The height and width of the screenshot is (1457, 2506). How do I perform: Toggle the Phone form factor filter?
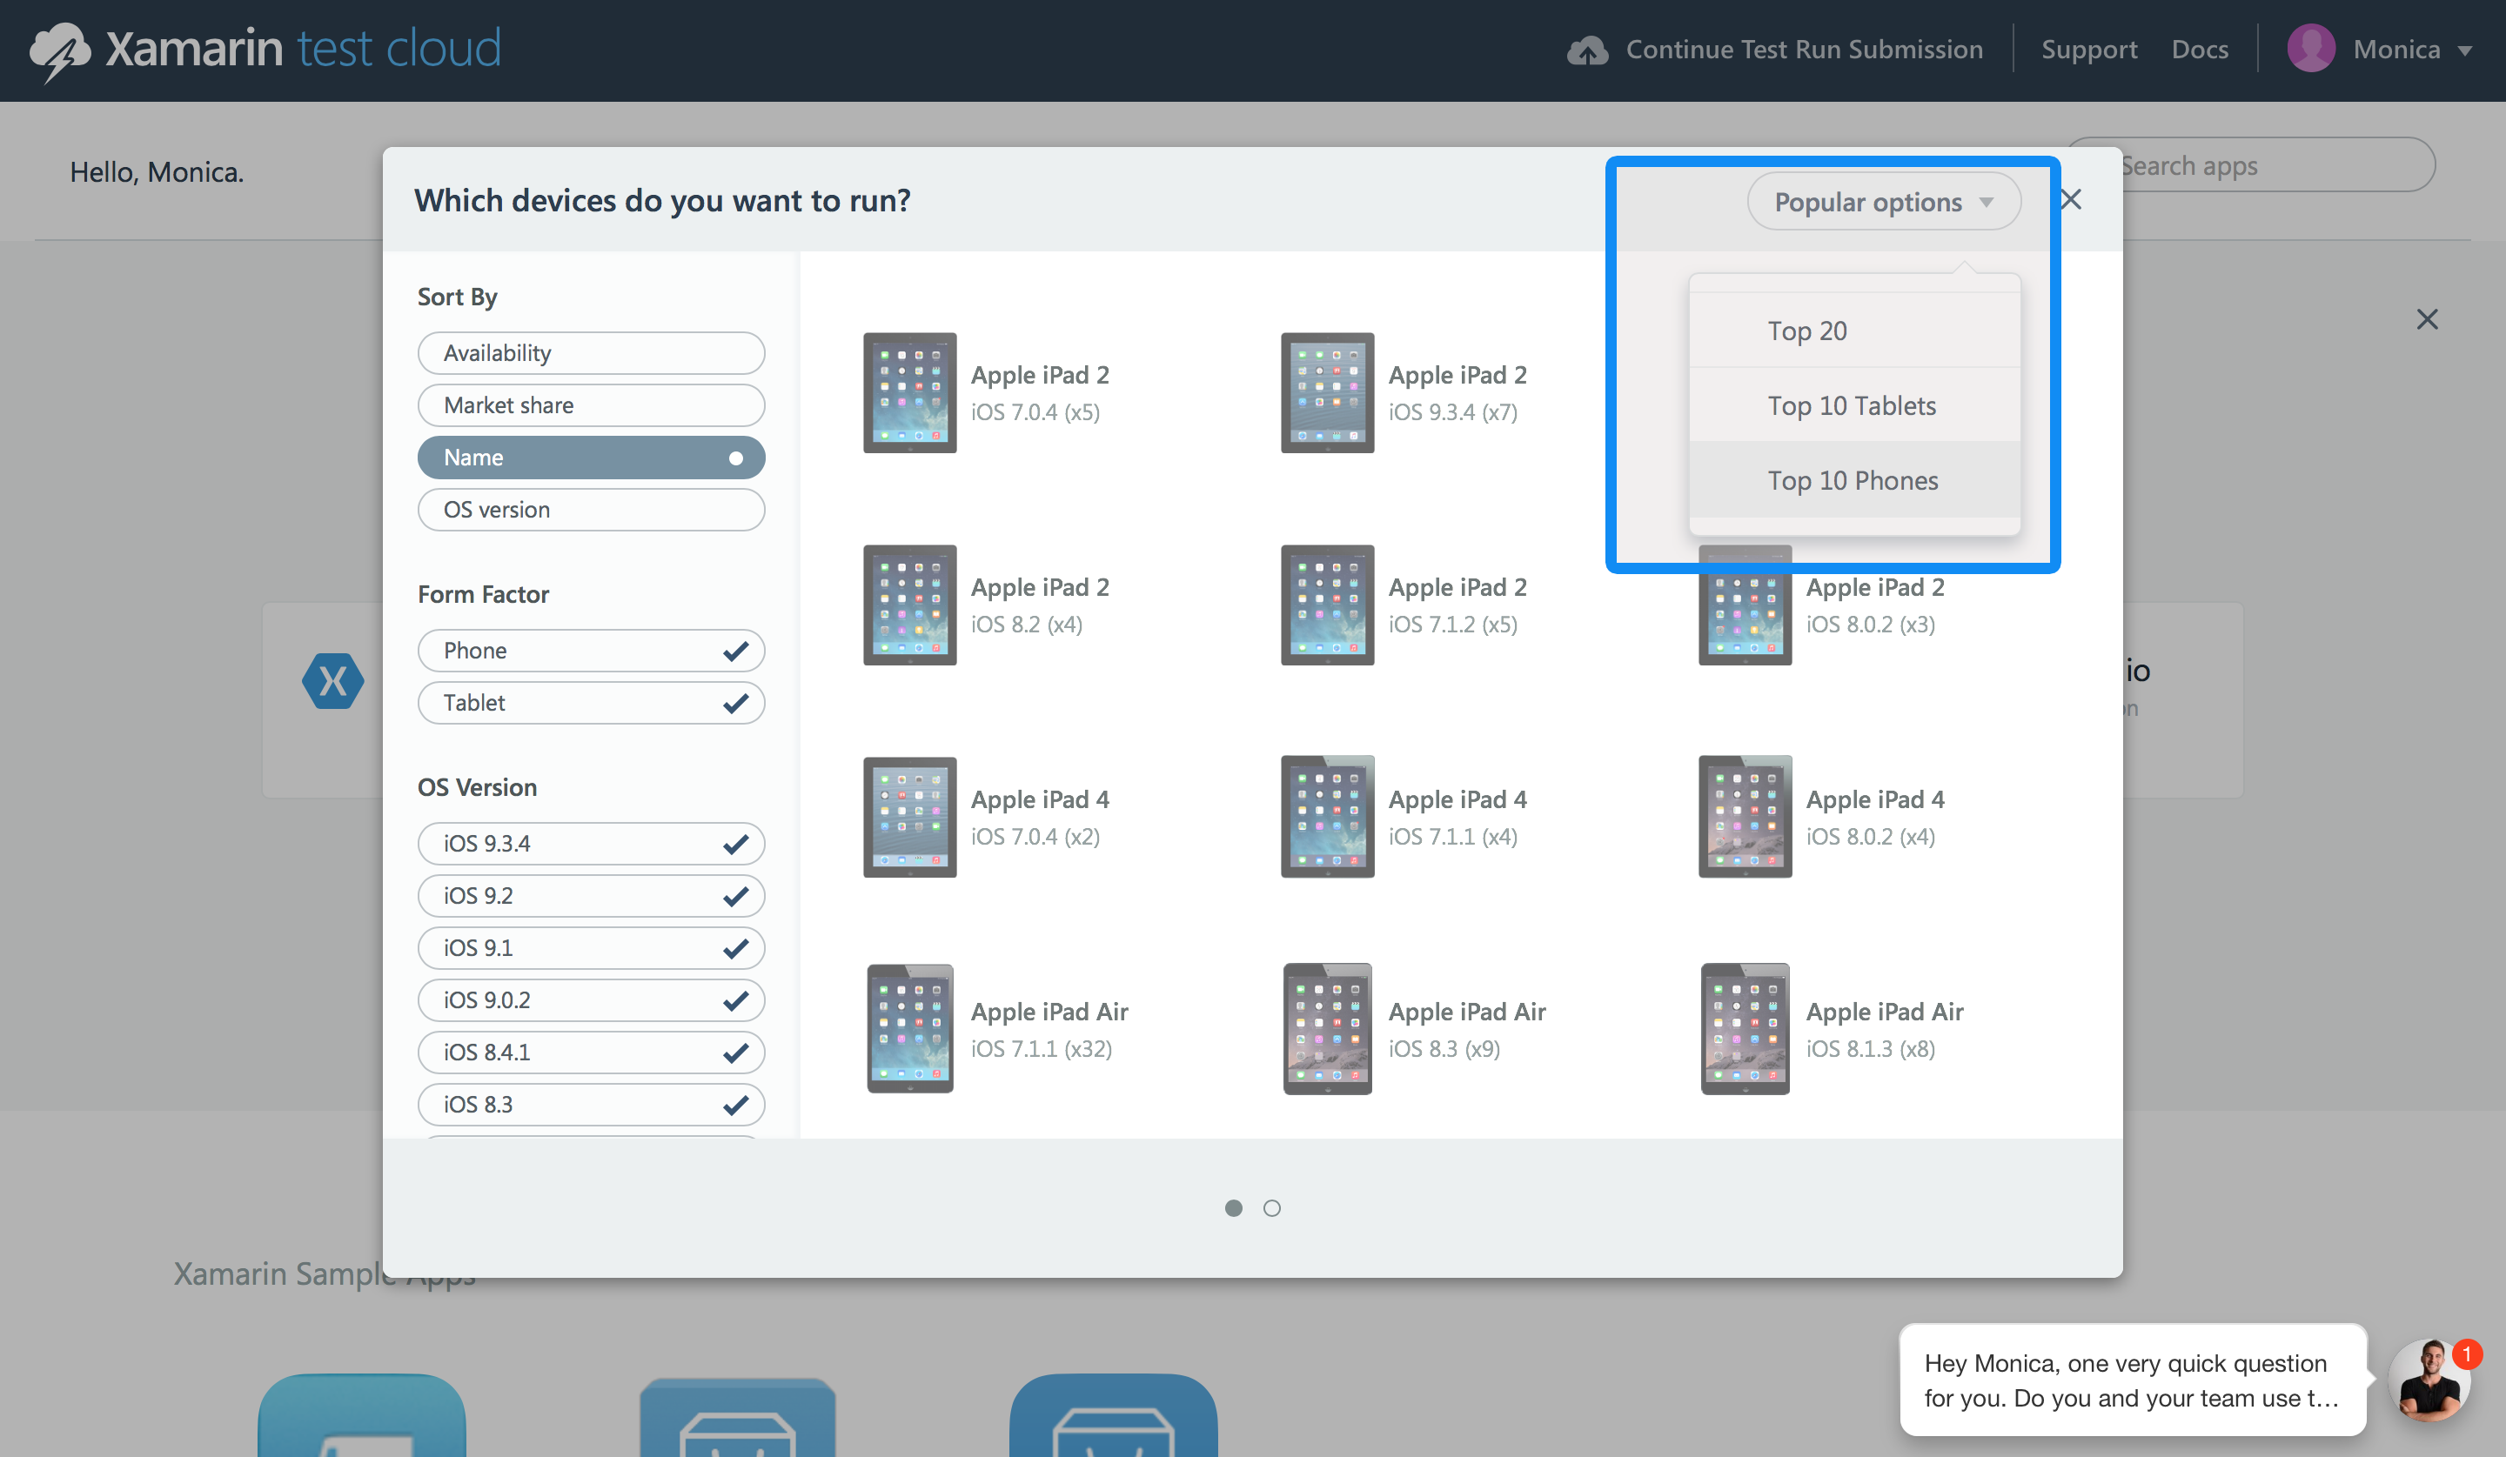(x=591, y=651)
